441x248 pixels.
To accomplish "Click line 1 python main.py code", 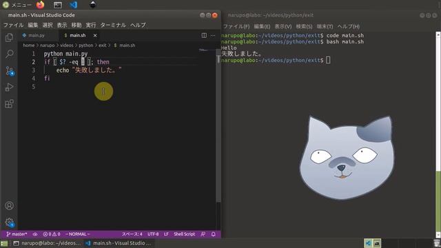I will coord(65,54).
